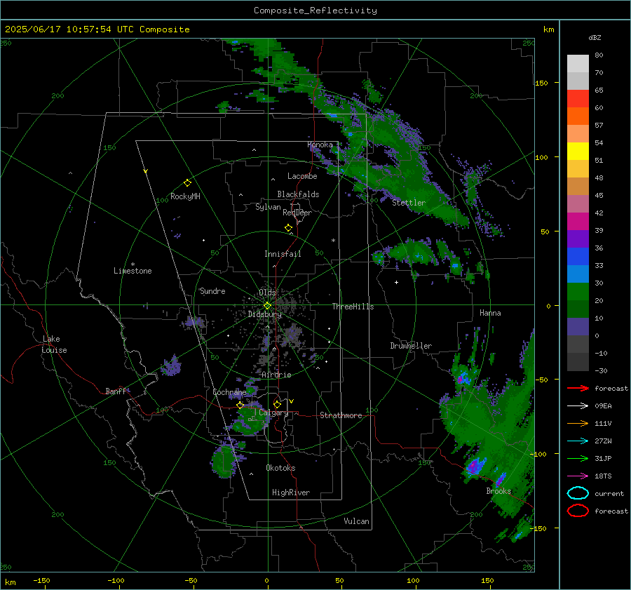Select the light grey 80–70 dBZ swatch
This screenshot has width=631, height=590.
578,64
